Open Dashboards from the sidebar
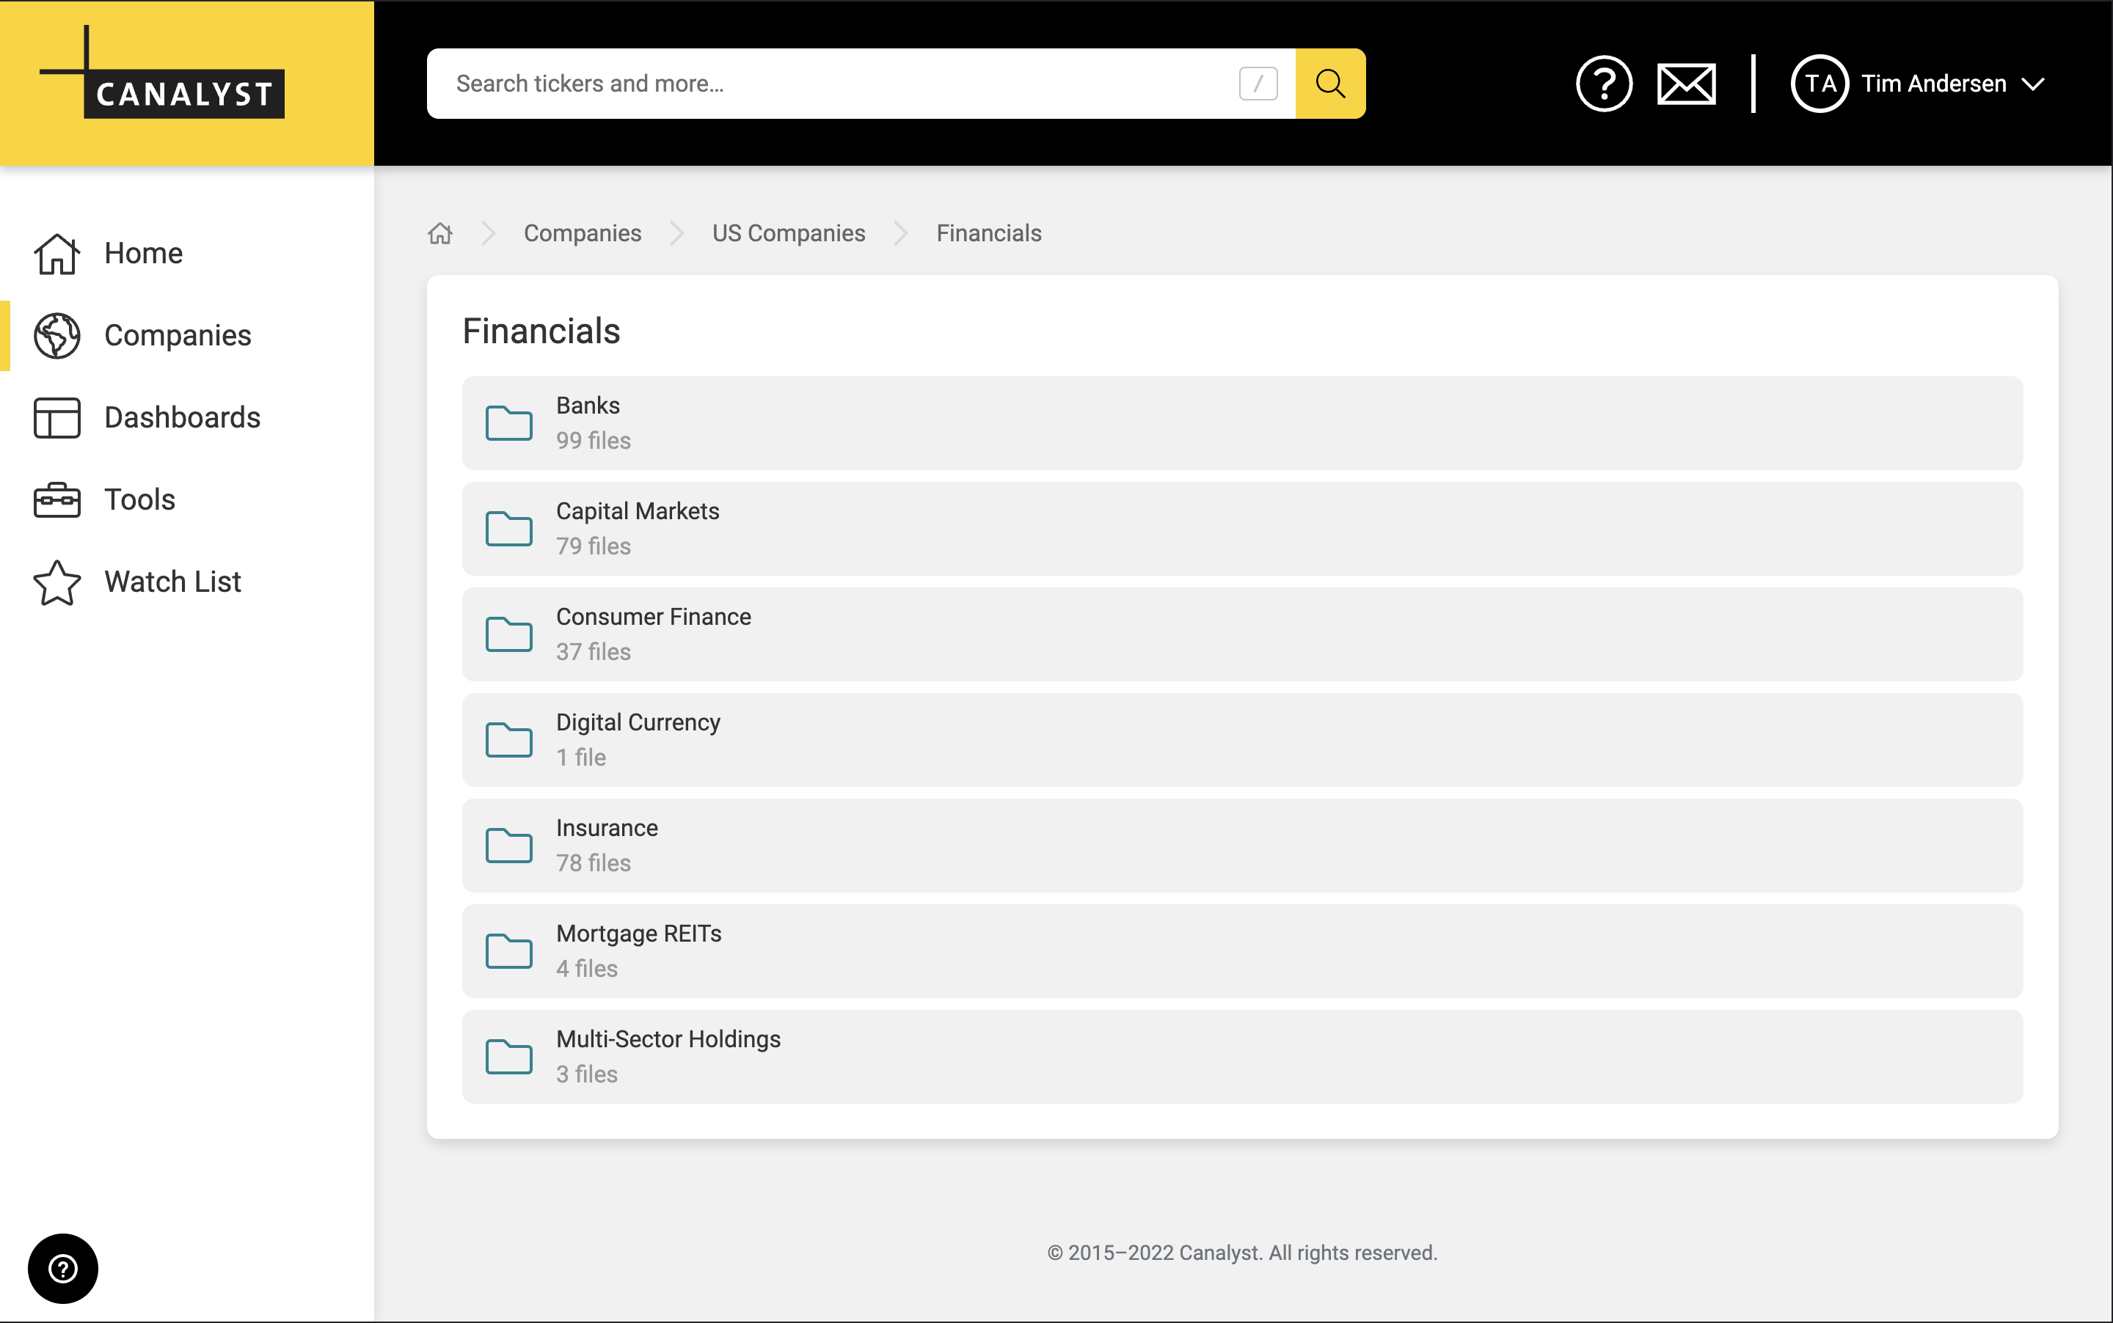The width and height of the screenshot is (2113, 1323). [x=181, y=417]
